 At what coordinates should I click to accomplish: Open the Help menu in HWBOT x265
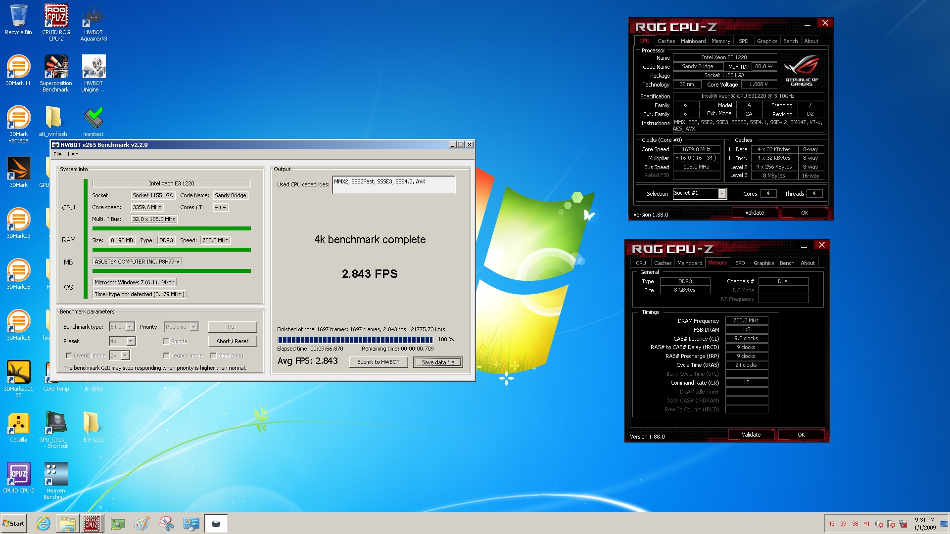click(x=73, y=154)
